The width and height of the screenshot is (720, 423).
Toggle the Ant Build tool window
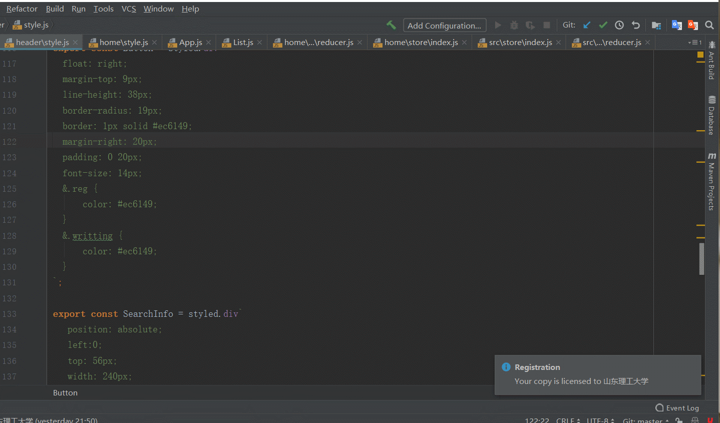(711, 60)
